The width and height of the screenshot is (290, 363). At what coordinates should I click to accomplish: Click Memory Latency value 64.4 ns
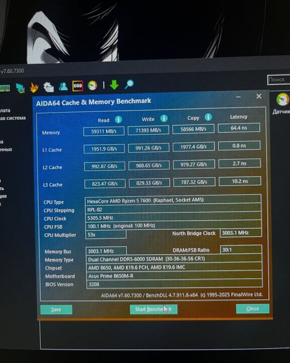pyautogui.click(x=239, y=128)
